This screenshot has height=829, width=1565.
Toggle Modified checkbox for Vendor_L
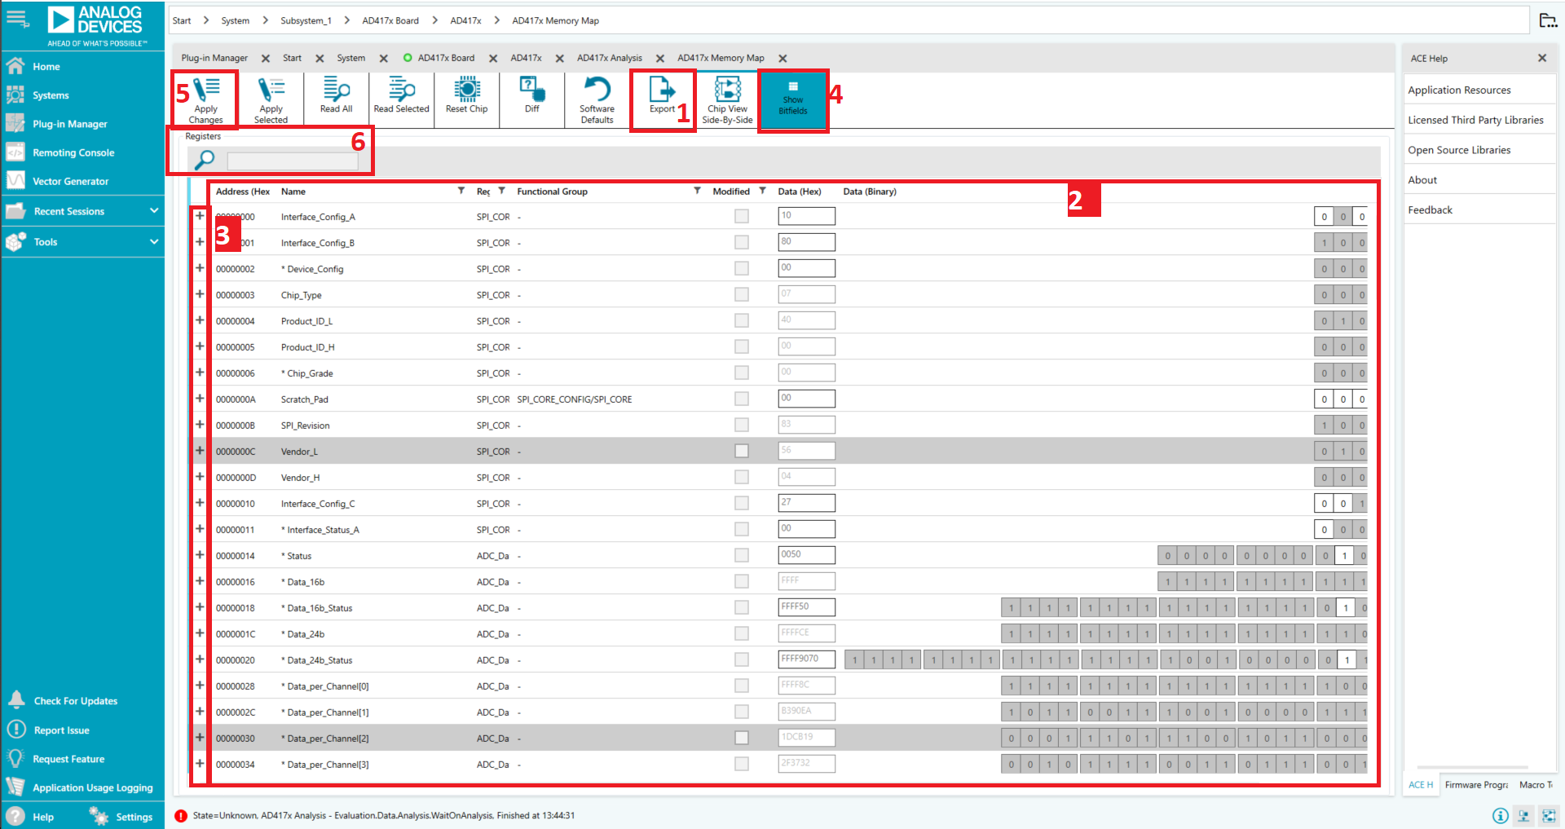[x=741, y=451]
